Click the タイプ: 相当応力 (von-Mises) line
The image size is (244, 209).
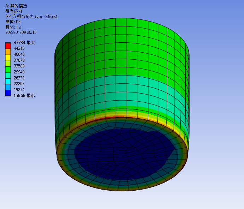31,17
